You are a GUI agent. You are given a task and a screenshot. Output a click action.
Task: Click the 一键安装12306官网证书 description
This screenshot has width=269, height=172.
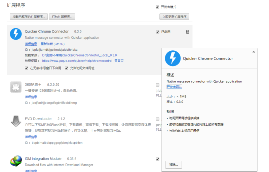[51, 91]
